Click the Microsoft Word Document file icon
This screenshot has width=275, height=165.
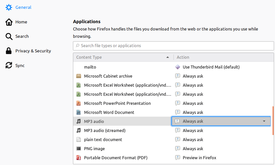click(x=79, y=112)
